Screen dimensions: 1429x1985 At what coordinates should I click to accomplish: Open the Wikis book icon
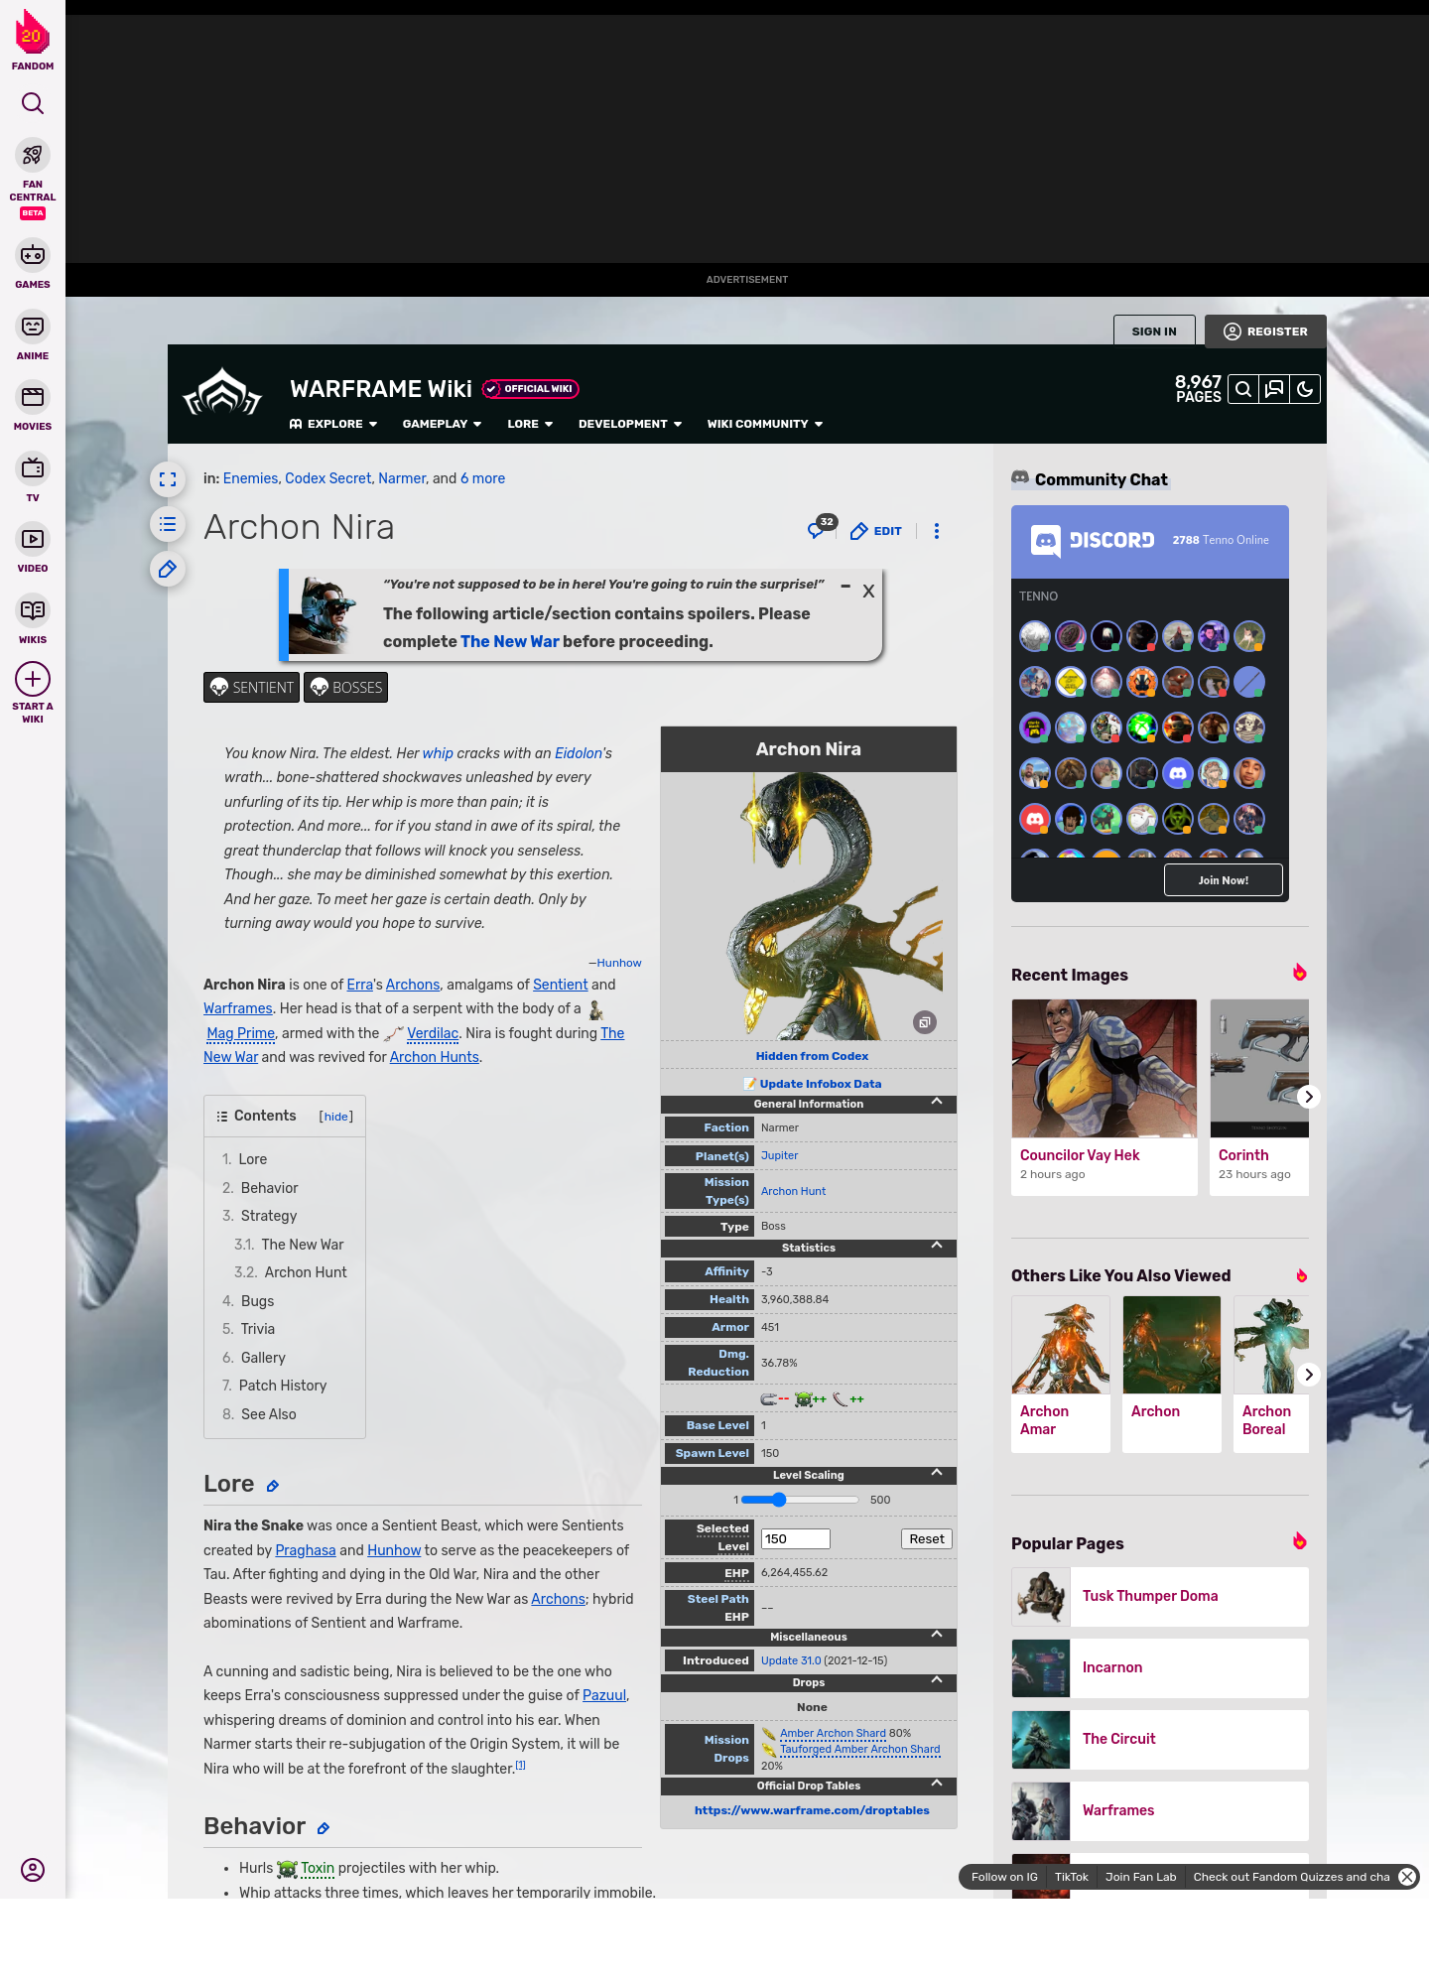point(33,610)
